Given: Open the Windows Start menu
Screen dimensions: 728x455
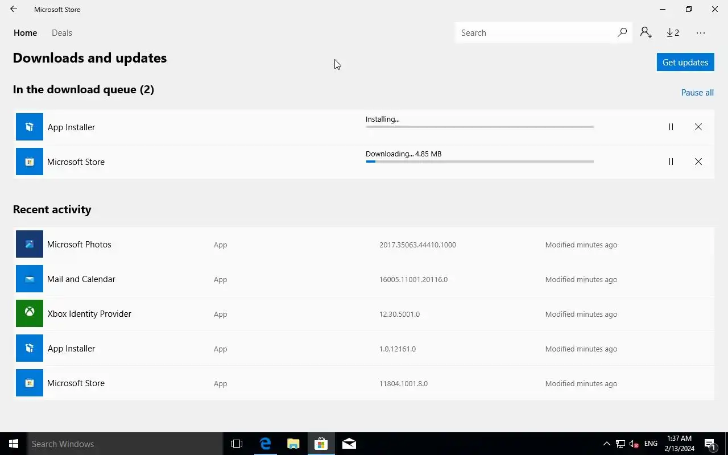Looking at the screenshot, I should pyautogui.click(x=14, y=444).
